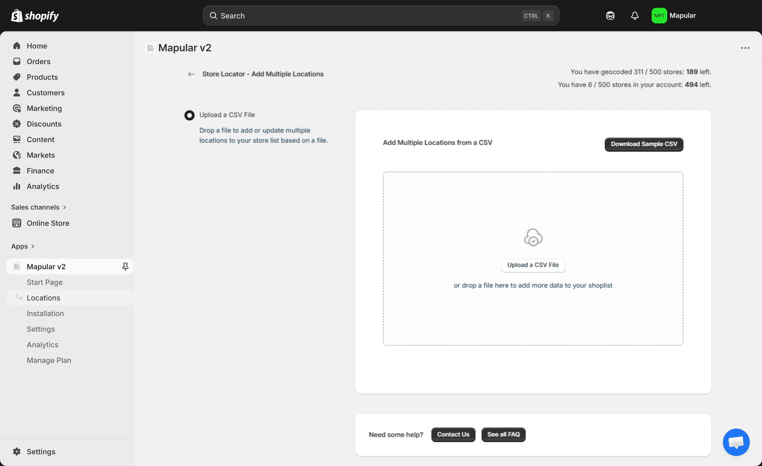Click Download Sample CSV
This screenshot has height=466, width=762.
coord(644,144)
